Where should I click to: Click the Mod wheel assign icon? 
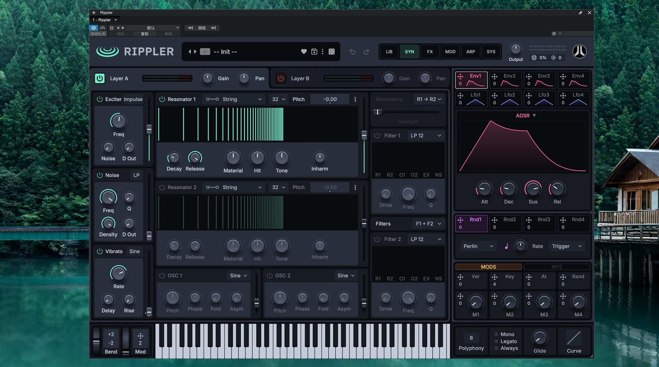coord(140,336)
